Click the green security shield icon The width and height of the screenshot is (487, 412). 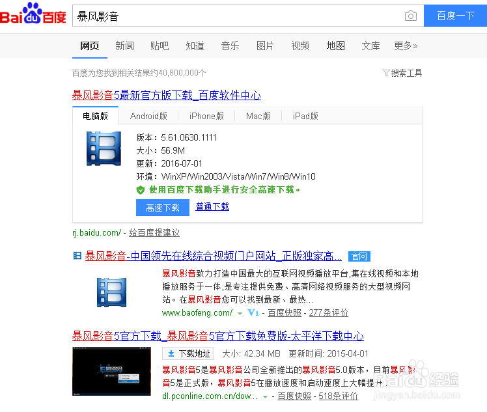coord(141,189)
